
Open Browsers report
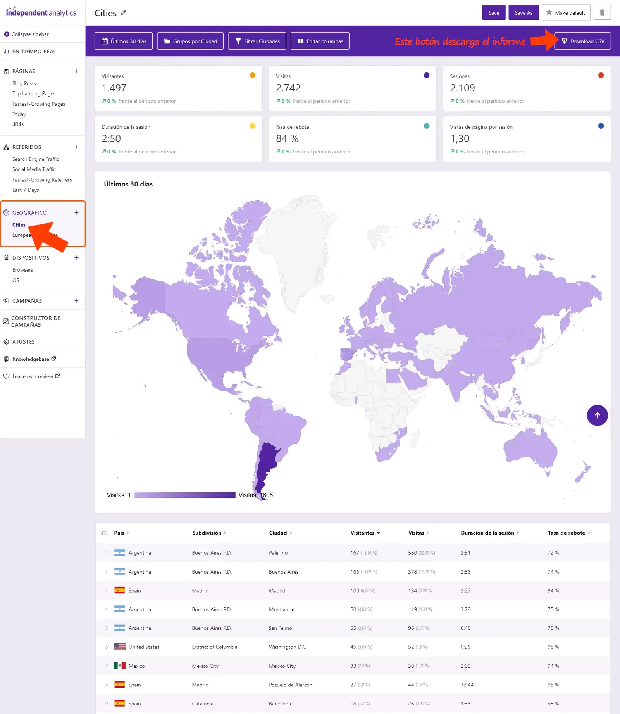[x=22, y=270]
